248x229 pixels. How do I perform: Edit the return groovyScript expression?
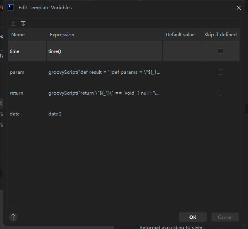(x=104, y=93)
